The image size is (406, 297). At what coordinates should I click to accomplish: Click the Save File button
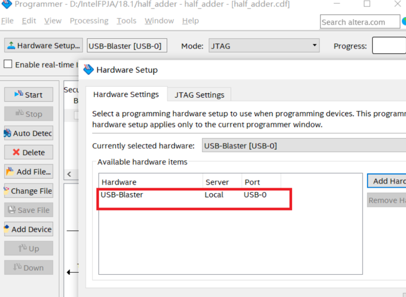pyautogui.click(x=29, y=210)
